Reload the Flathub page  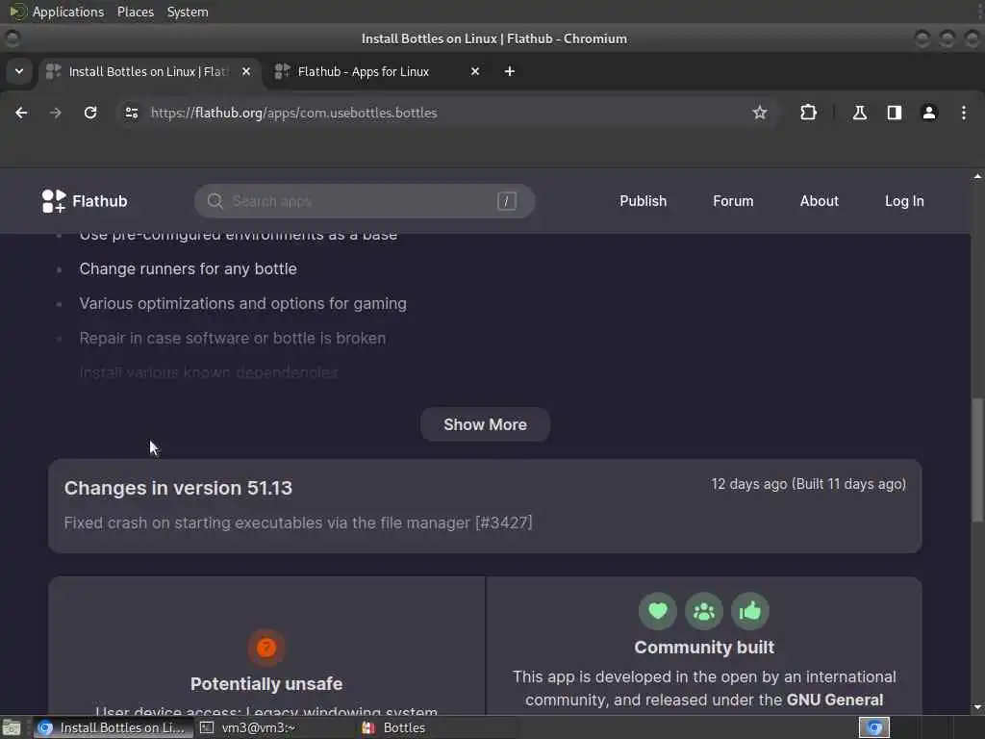click(x=90, y=113)
